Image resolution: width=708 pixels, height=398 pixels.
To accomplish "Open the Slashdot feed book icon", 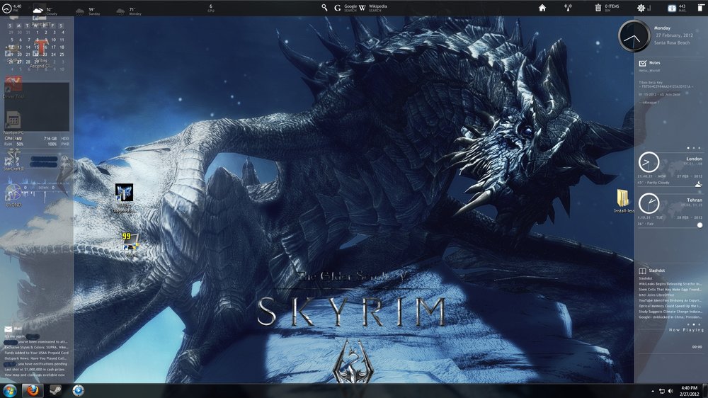I will coord(642,271).
